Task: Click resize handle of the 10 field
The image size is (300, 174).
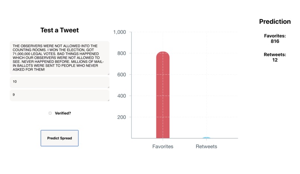Action: (x=108, y=87)
